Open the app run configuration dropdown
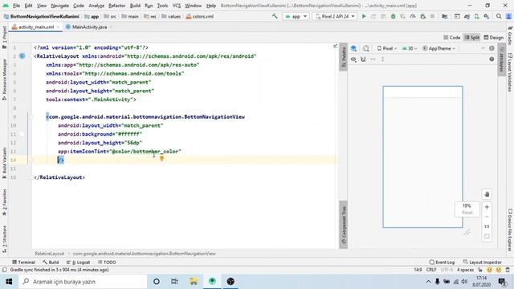Screen dimensions: 514x289 pos(296,16)
